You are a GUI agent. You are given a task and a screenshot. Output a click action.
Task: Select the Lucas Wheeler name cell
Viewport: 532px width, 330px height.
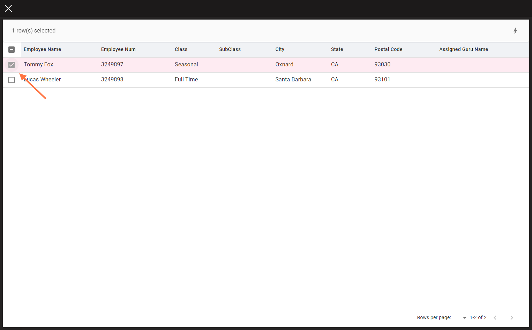click(42, 79)
